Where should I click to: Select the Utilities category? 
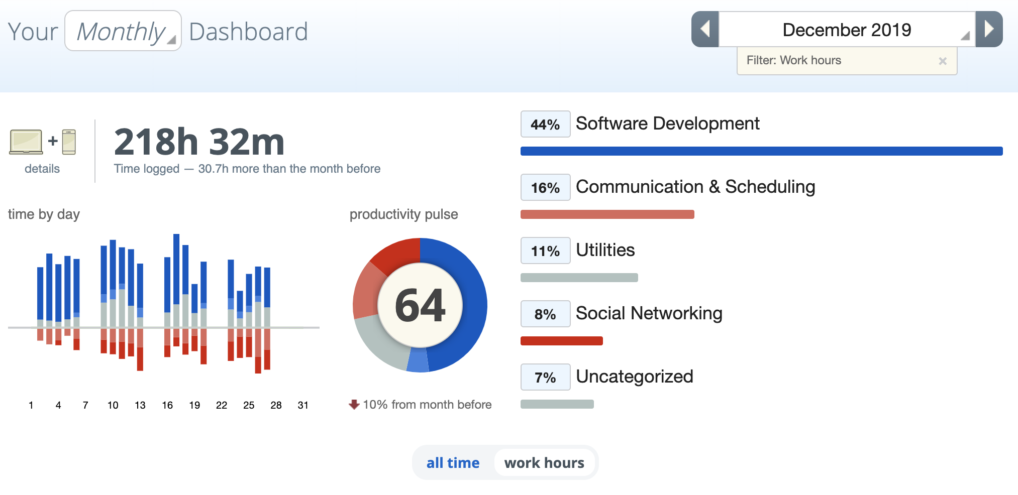605,250
